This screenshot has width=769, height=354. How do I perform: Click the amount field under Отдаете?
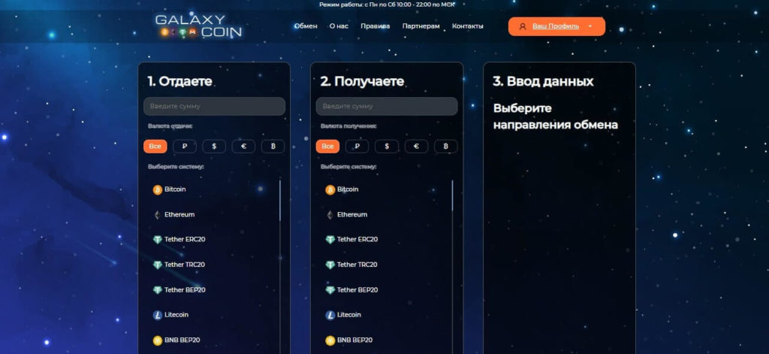coord(214,106)
